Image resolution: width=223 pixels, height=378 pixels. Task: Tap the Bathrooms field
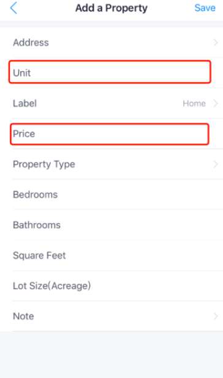pyautogui.click(x=112, y=225)
